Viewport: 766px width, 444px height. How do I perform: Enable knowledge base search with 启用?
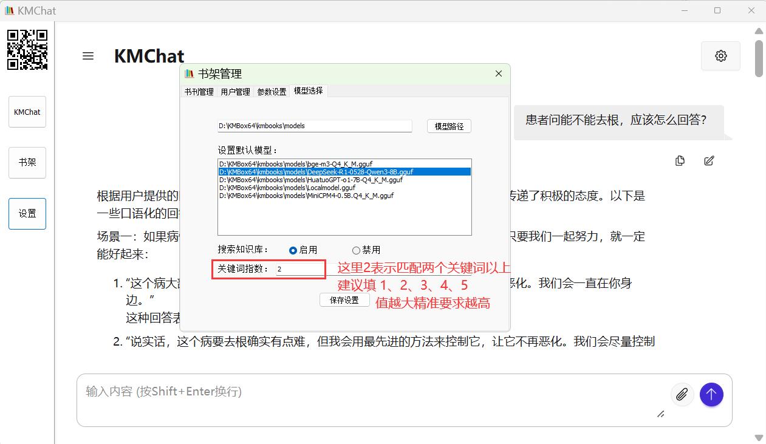point(293,250)
